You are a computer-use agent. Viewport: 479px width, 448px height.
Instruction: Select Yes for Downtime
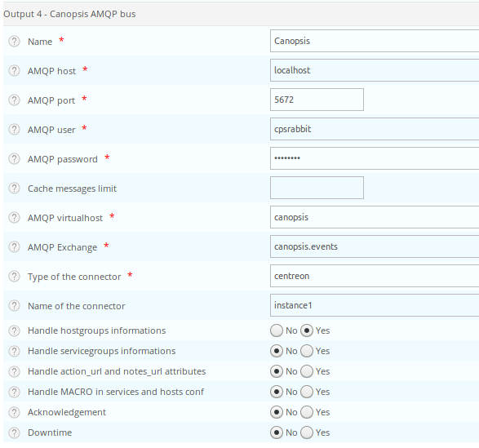(x=307, y=432)
